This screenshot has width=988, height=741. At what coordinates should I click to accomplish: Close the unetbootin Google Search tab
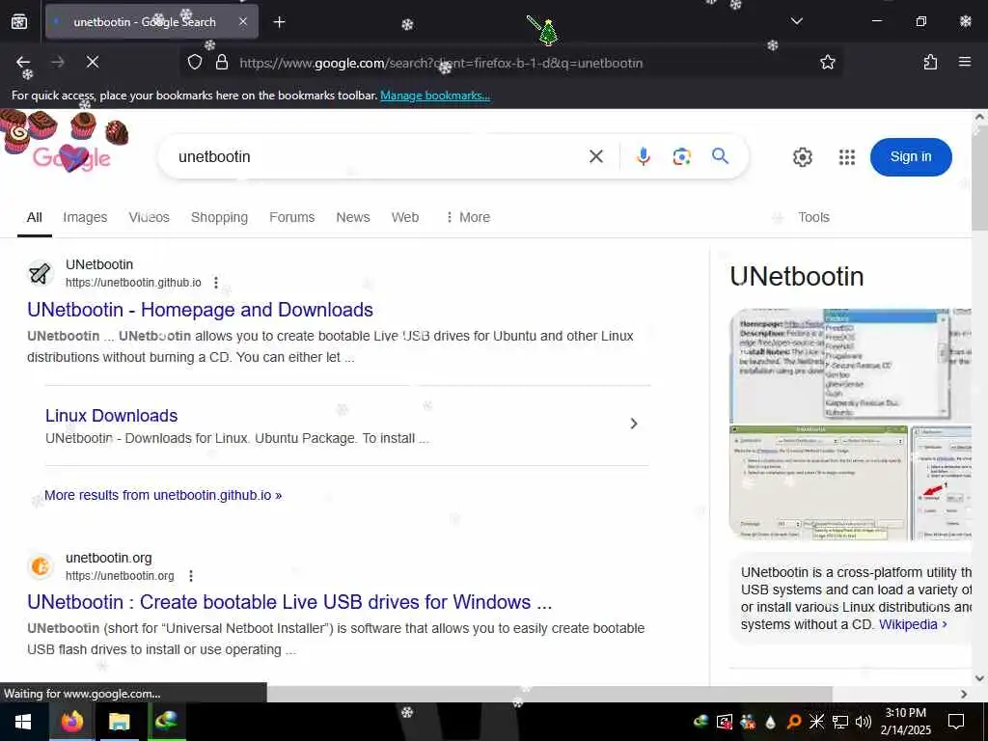243,21
